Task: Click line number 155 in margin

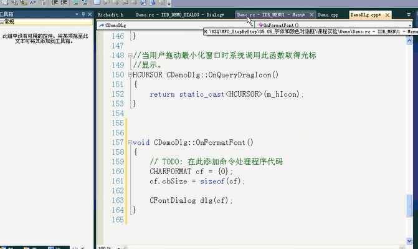Action: point(118,123)
